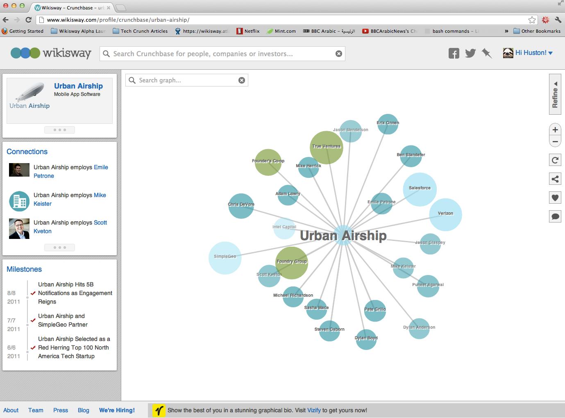Reload the browser page
The image size is (565, 418).
[28, 20]
